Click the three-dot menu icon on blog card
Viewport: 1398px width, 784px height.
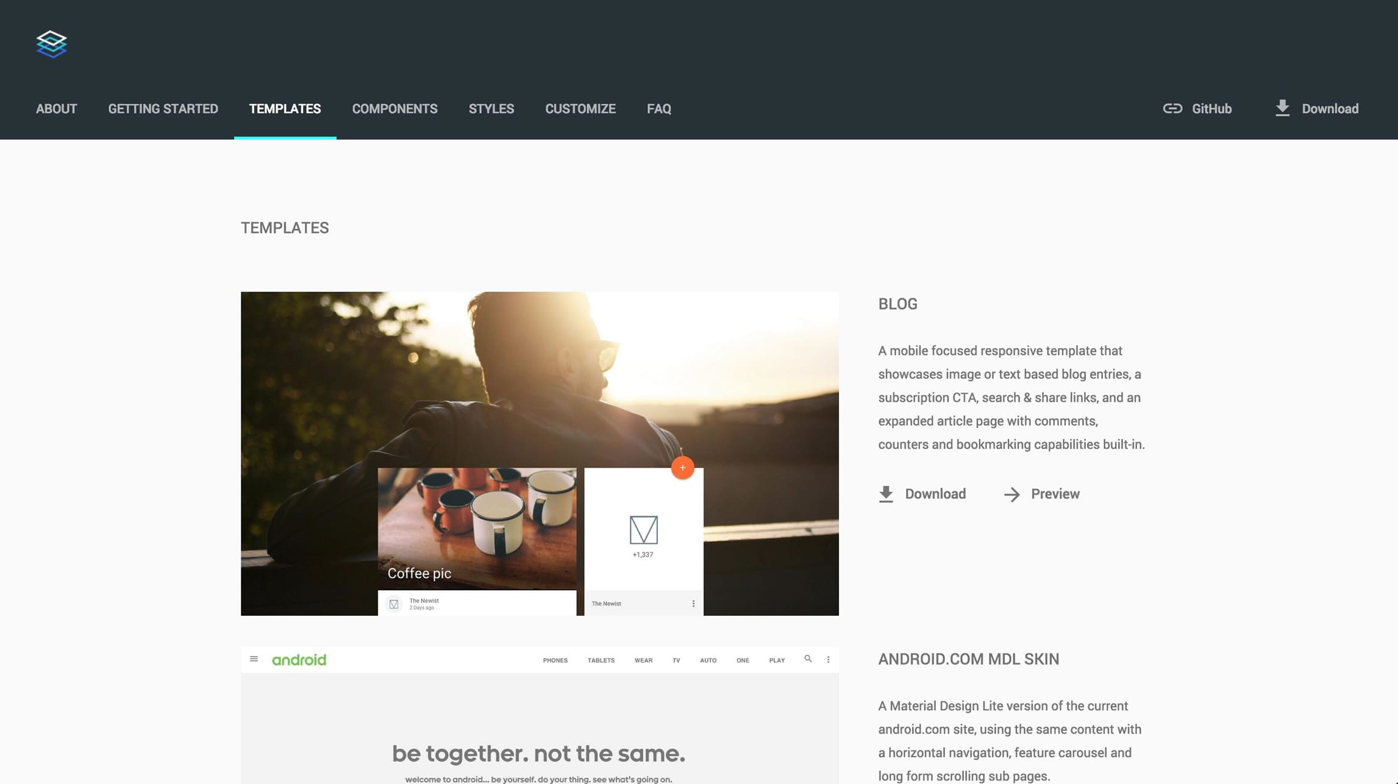click(x=693, y=603)
